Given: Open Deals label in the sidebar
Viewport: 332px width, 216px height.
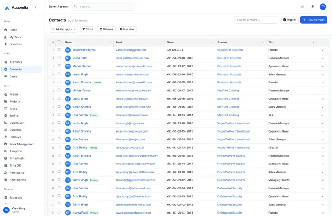Looking at the screenshot, I should (13, 76).
